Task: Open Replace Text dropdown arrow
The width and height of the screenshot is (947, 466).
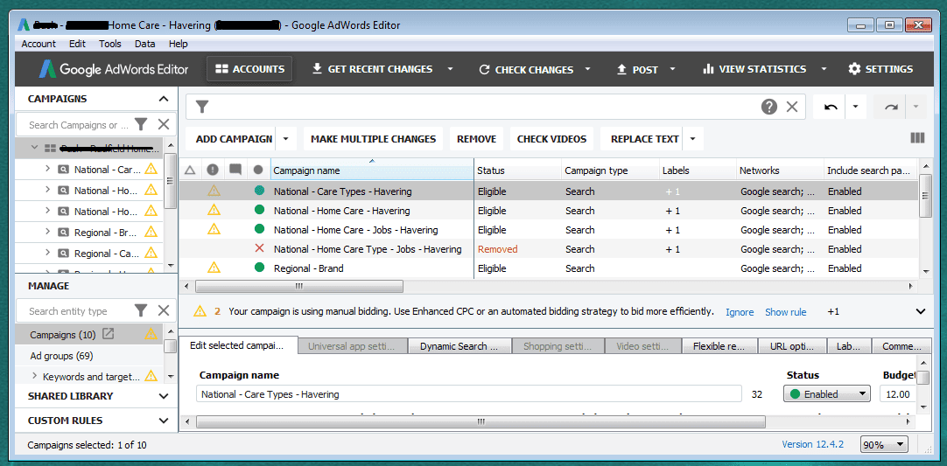Action: point(692,139)
